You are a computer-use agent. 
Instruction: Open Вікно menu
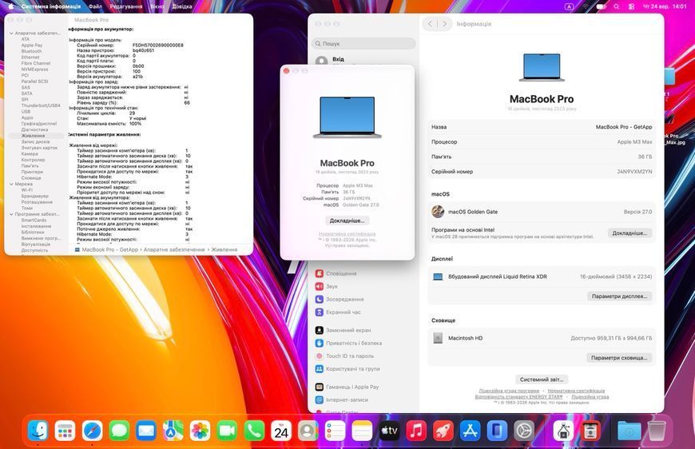click(x=157, y=6)
